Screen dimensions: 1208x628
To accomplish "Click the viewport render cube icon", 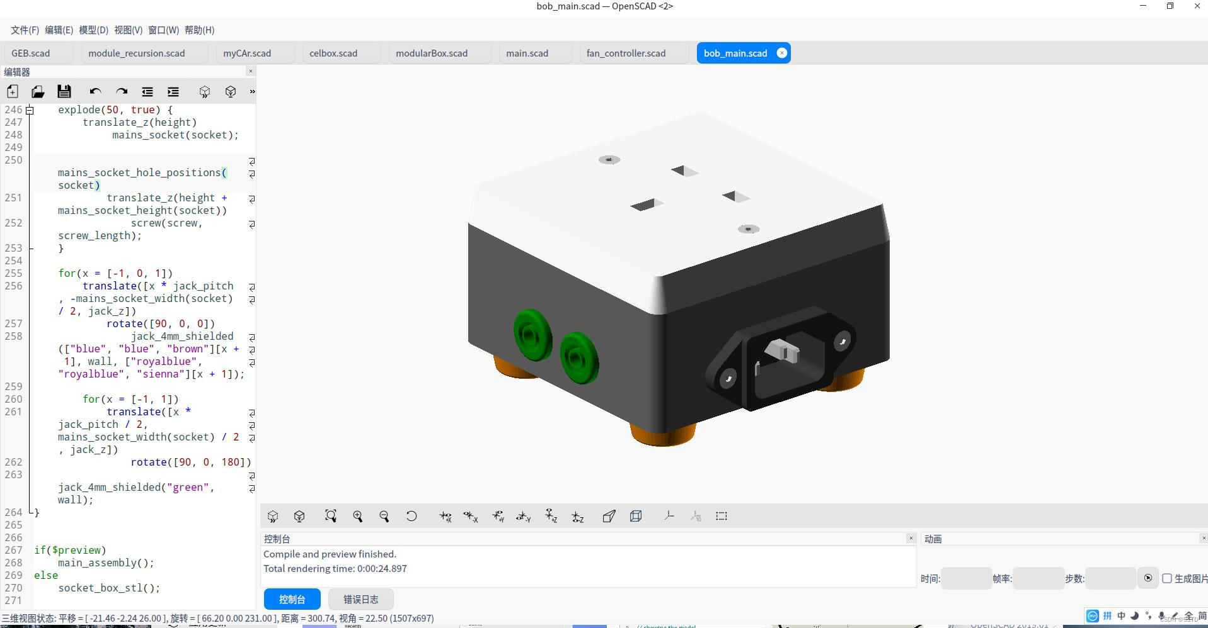I will tap(299, 516).
